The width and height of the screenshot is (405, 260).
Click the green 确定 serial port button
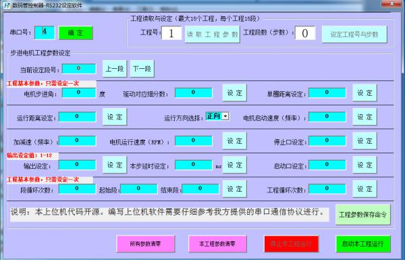pyautogui.click(x=76, y=33)
